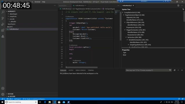Open Microsoft Store from taskbar
This screenshot has height=104, width=185.
pyautogui.click(x=59, y=102)
